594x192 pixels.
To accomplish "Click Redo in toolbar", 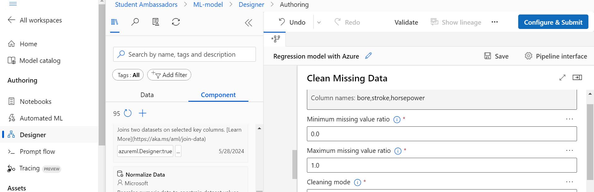I will [x=347, y=22].
